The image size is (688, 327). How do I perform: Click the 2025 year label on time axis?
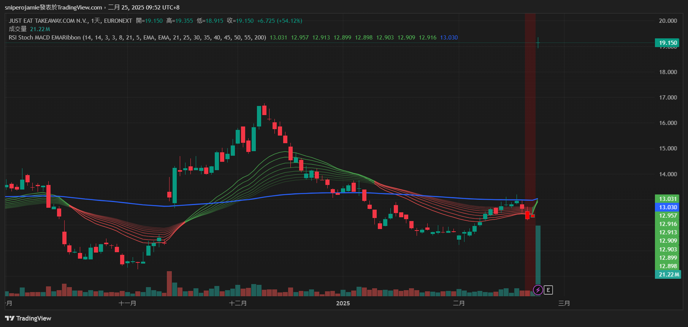pyautogui.click(x=343, y=303)
